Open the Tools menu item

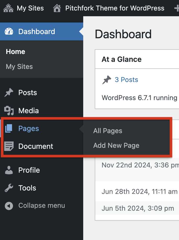pos(27,188)
